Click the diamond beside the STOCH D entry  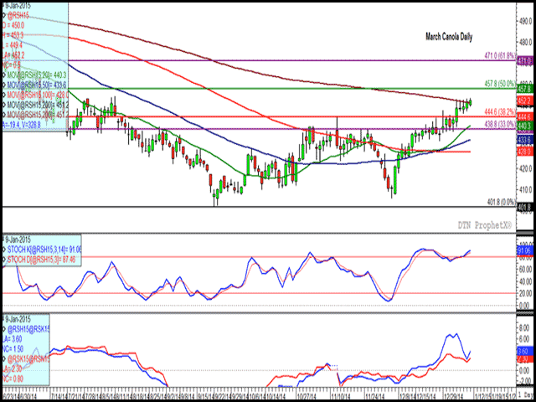click(x=4, y=259)
